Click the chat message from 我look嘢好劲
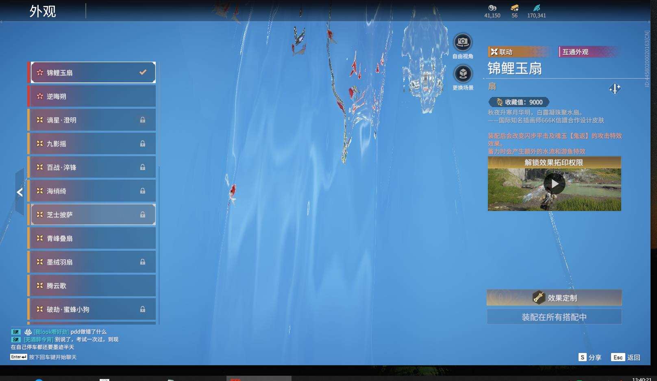Image resolution: width=657 pixels, height=381 pixels. (59, 331)
